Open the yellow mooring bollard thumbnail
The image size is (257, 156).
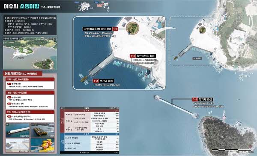point(42,145)
